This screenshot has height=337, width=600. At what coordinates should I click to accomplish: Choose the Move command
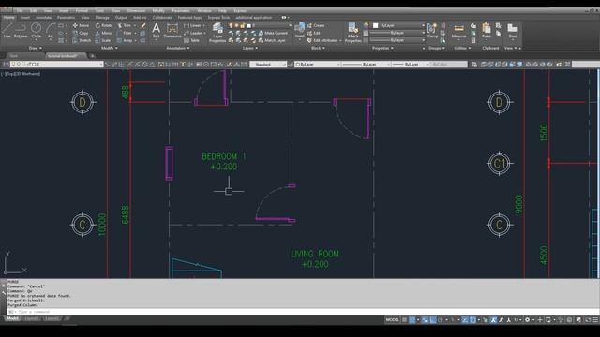pos(81,25)
